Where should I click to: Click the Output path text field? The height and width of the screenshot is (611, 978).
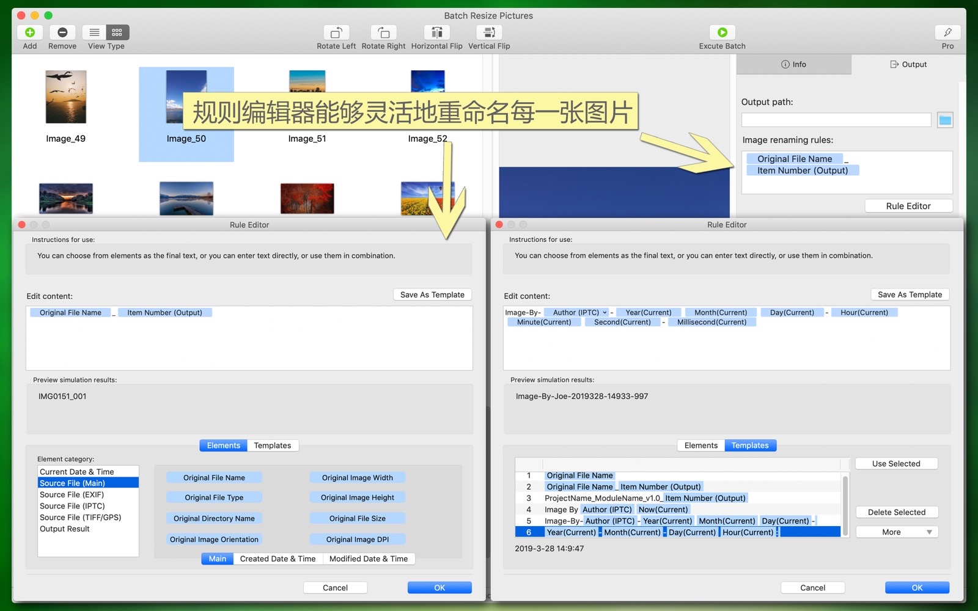tap(836, 120)
